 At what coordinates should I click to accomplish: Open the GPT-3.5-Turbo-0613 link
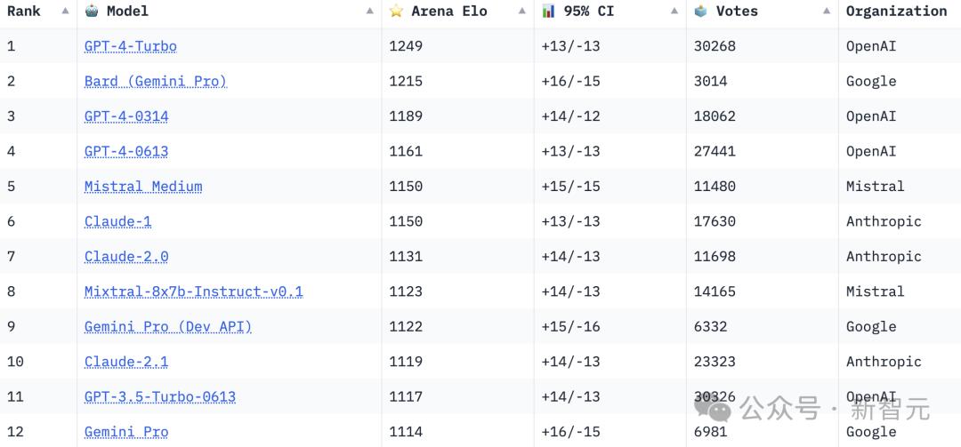[x=159, y=396]
